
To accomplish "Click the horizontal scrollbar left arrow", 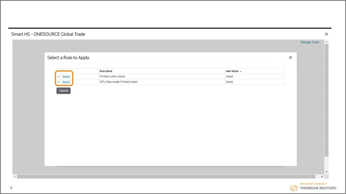I will click(15, 177).
